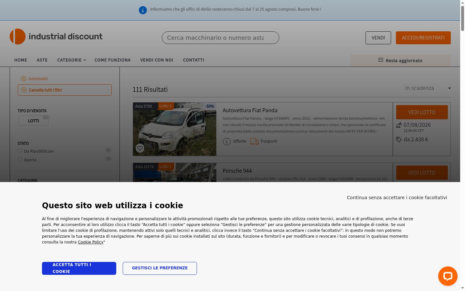Image resolution: width=465 pixels, height=291 pixels.
Task: Open the Contatti page
Action: 193,60
